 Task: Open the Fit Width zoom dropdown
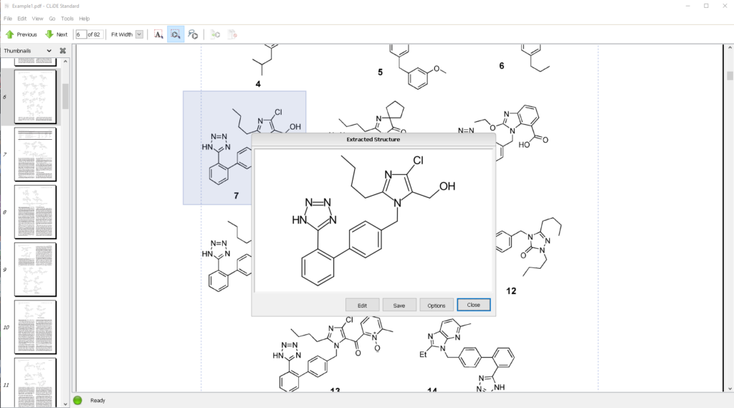pos(139,34)
